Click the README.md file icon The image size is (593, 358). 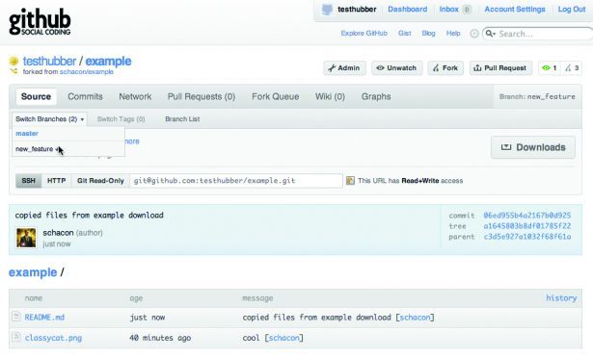pos(15,317)
